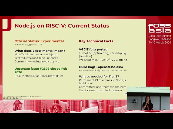Click 'Open Tech Summit' event text
Screen dimensions: 173x129
click(160, 36)
